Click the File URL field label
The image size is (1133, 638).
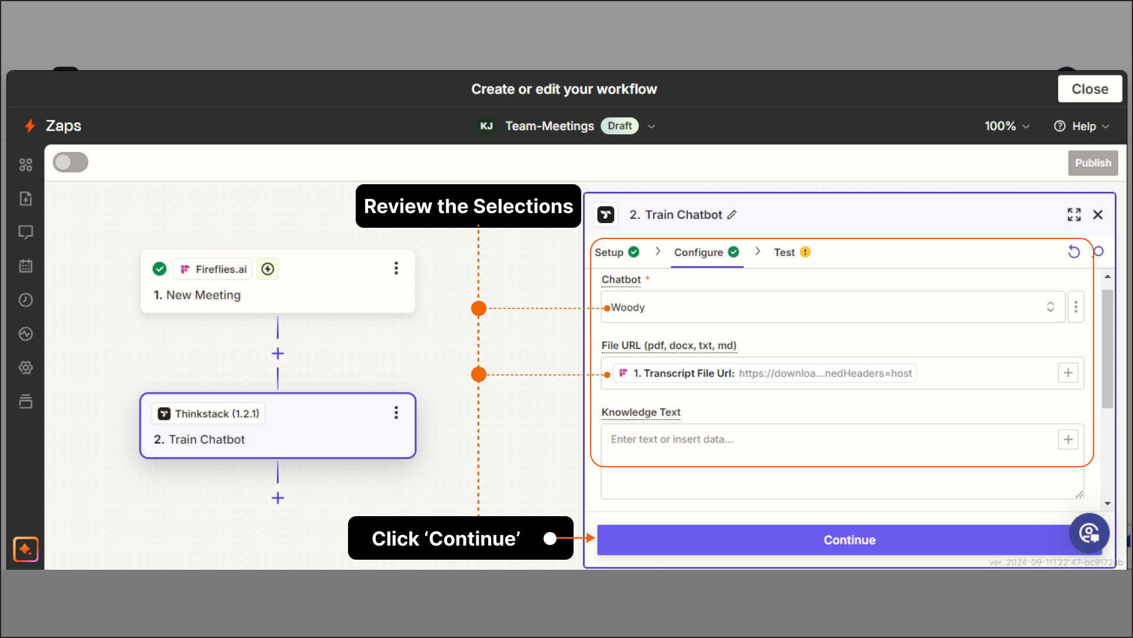click(669, 345)
